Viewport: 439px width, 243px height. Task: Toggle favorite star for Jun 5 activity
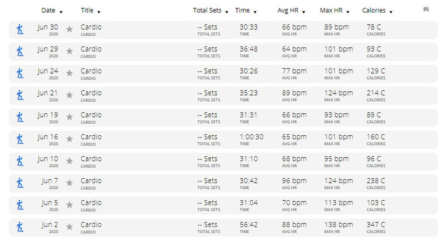point(70,205)
